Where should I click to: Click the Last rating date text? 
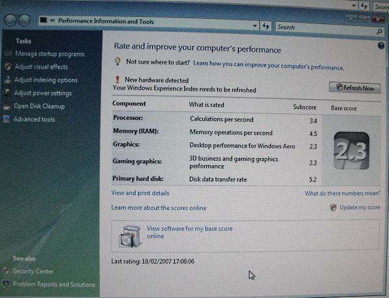(152, 261)
